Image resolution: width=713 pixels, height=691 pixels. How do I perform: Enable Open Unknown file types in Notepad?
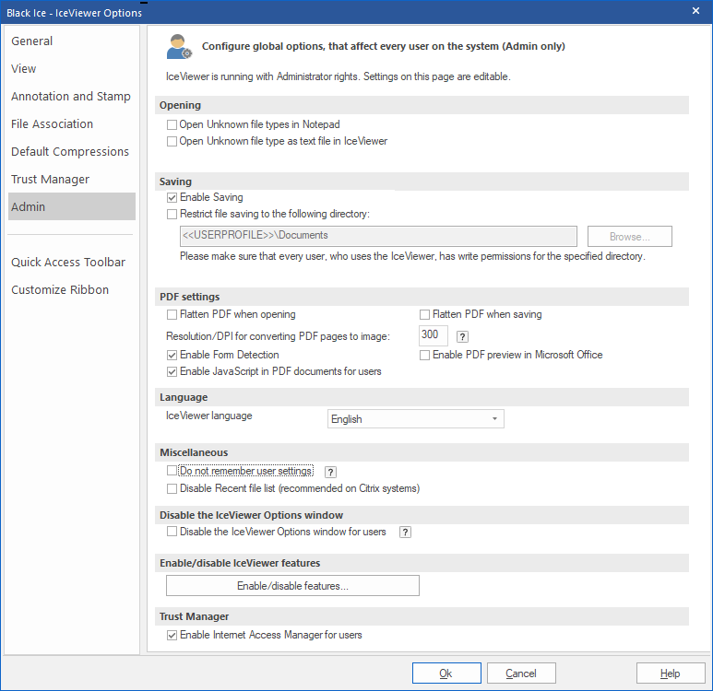[x=172, y=124]
